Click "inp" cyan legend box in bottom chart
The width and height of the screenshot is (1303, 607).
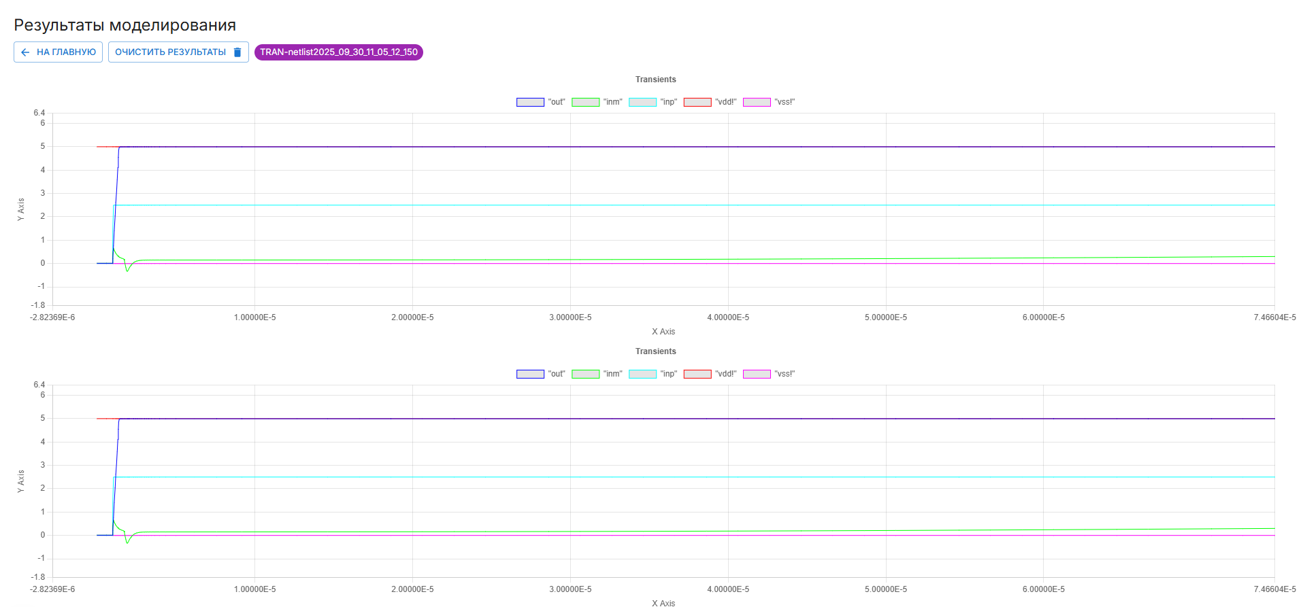pos(642,374)
